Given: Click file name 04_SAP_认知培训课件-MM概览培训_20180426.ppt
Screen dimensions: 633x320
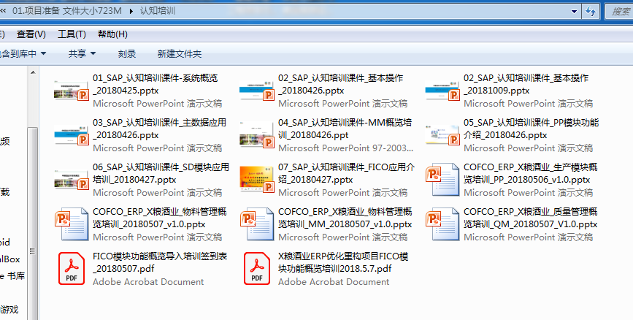Looking at the screenshot, I should click(x=345, y=129).
